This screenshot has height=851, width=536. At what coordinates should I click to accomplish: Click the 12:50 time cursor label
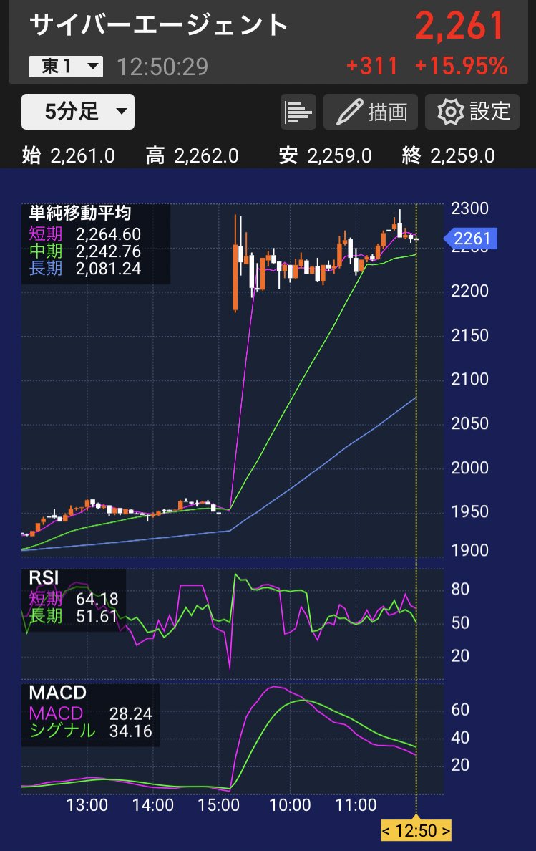point(416,830)
